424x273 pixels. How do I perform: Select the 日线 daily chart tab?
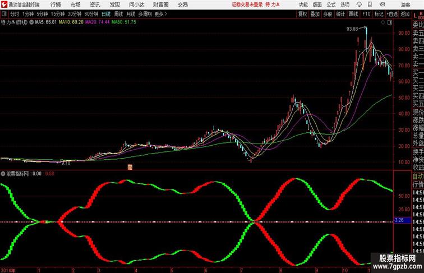coord(106,14)
